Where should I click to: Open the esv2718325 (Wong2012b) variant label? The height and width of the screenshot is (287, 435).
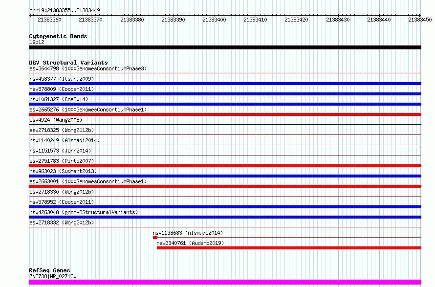[x=62, y=130]
